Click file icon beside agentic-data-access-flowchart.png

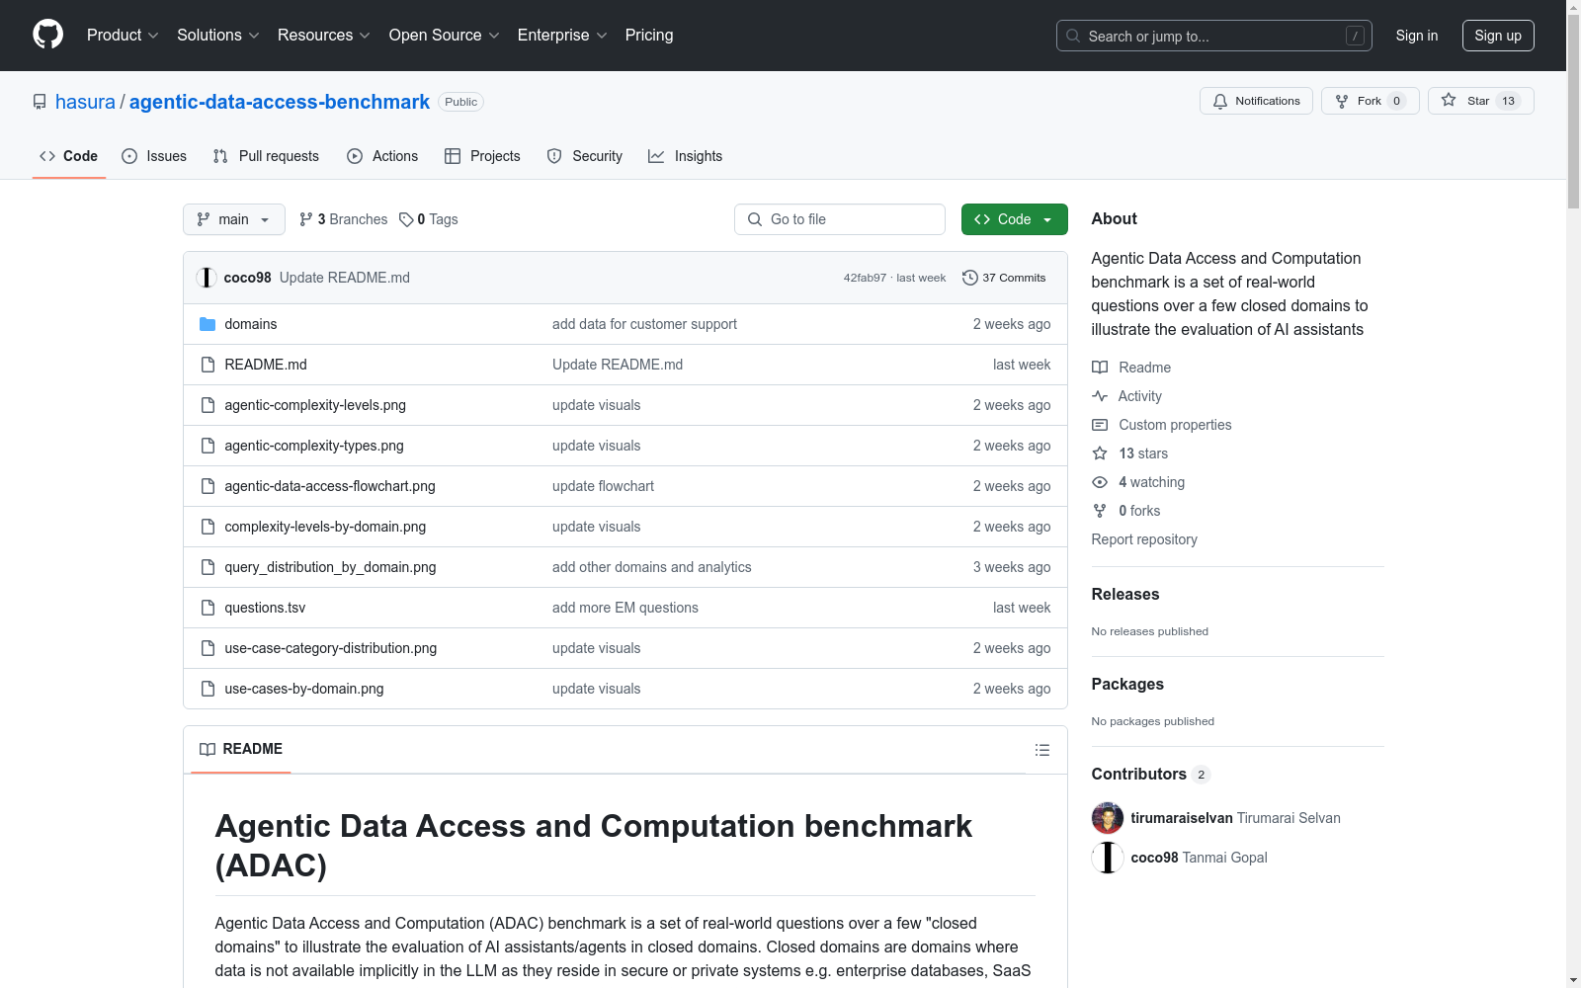[208, 486]
